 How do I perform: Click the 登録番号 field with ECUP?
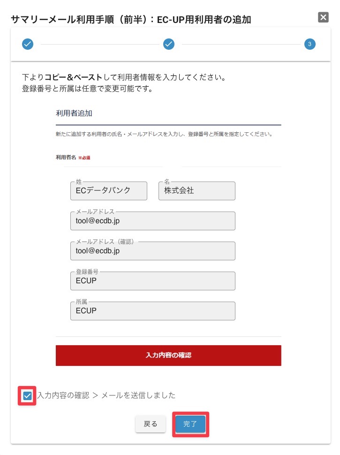coord(152,281)
